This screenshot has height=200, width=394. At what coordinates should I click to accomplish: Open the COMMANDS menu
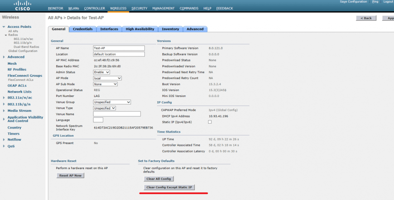(189, 8)
